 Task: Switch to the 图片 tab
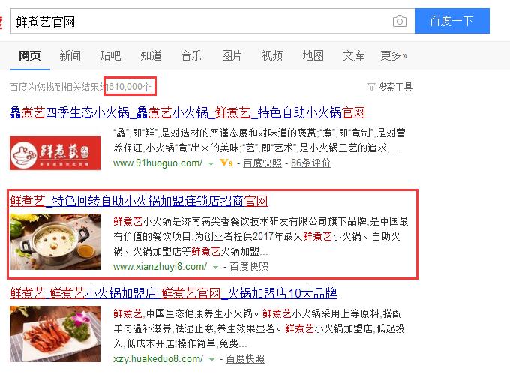232,56
